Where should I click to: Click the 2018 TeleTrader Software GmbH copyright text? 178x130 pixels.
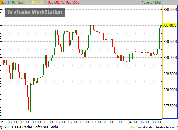pos(30,127)
